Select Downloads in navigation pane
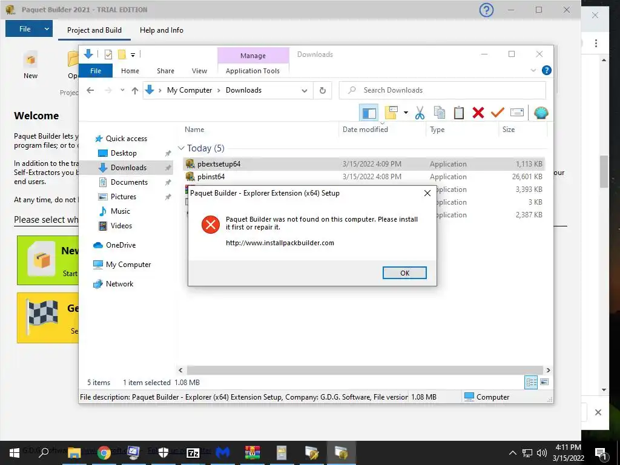 (x=128, y=168)
